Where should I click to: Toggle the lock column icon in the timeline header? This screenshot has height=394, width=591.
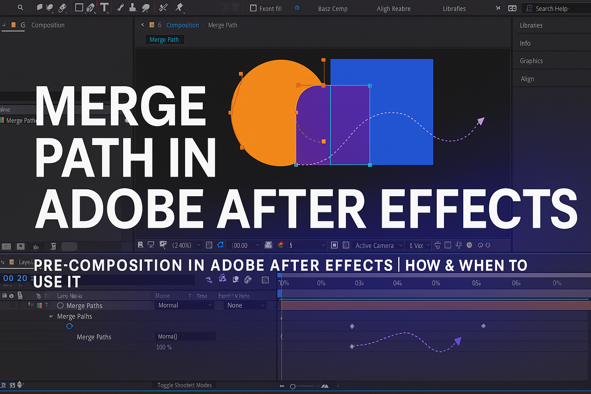(x=20, y=295)
